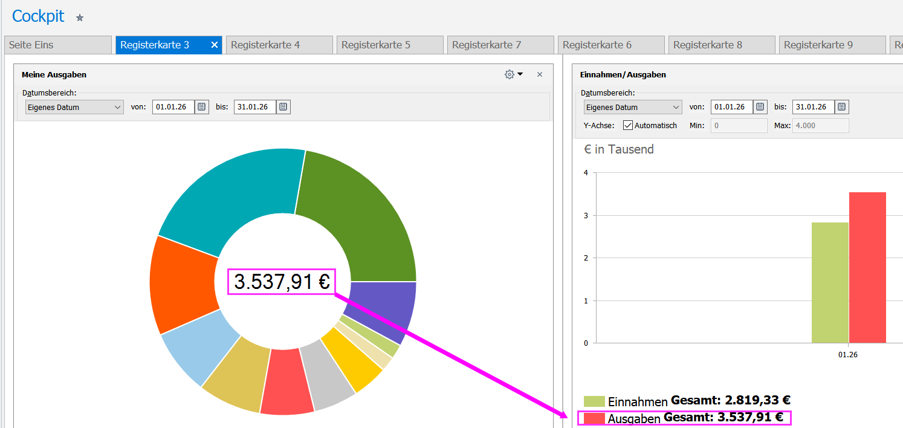Open the Registerkarte 7 tab
The width and height of the screenshot is (903, 428).
point(500,45)
